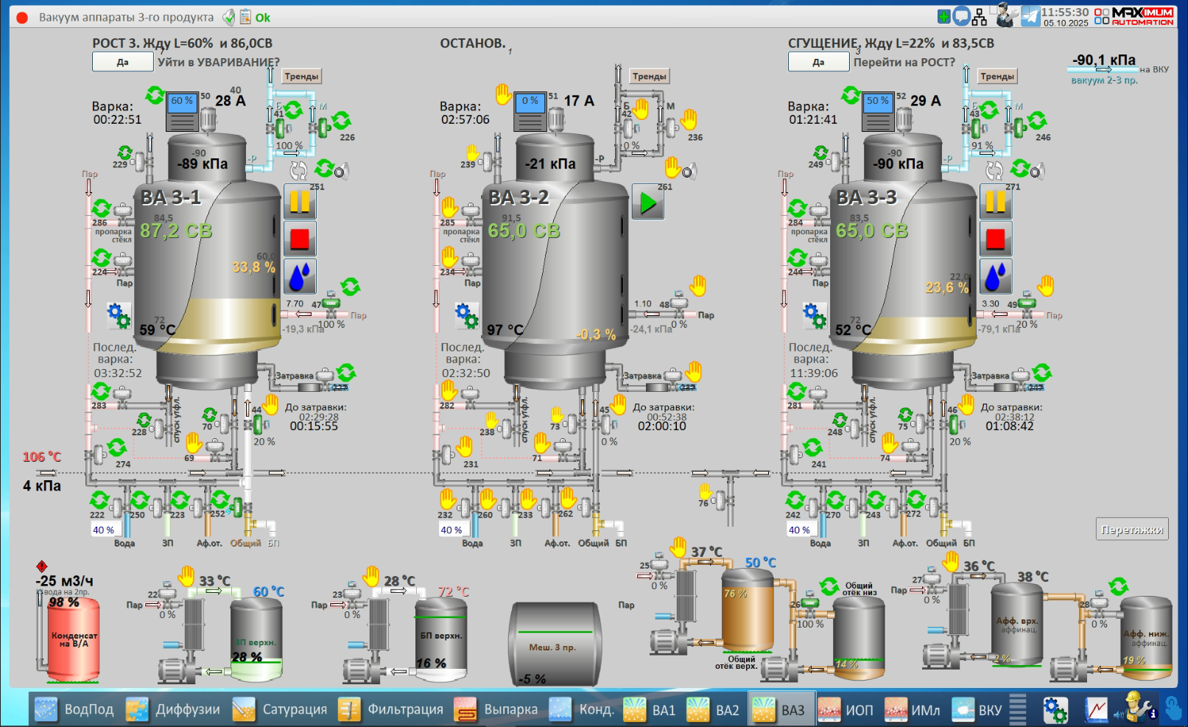Image resolution: width=1188 pixels, height=727 pixels.
Task: Click the green play button on BA 3-2
Action: point(648,203)
